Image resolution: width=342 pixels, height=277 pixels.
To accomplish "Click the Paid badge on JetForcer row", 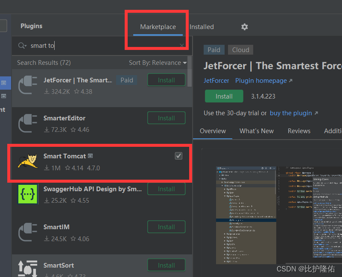I will pos(127,80).
